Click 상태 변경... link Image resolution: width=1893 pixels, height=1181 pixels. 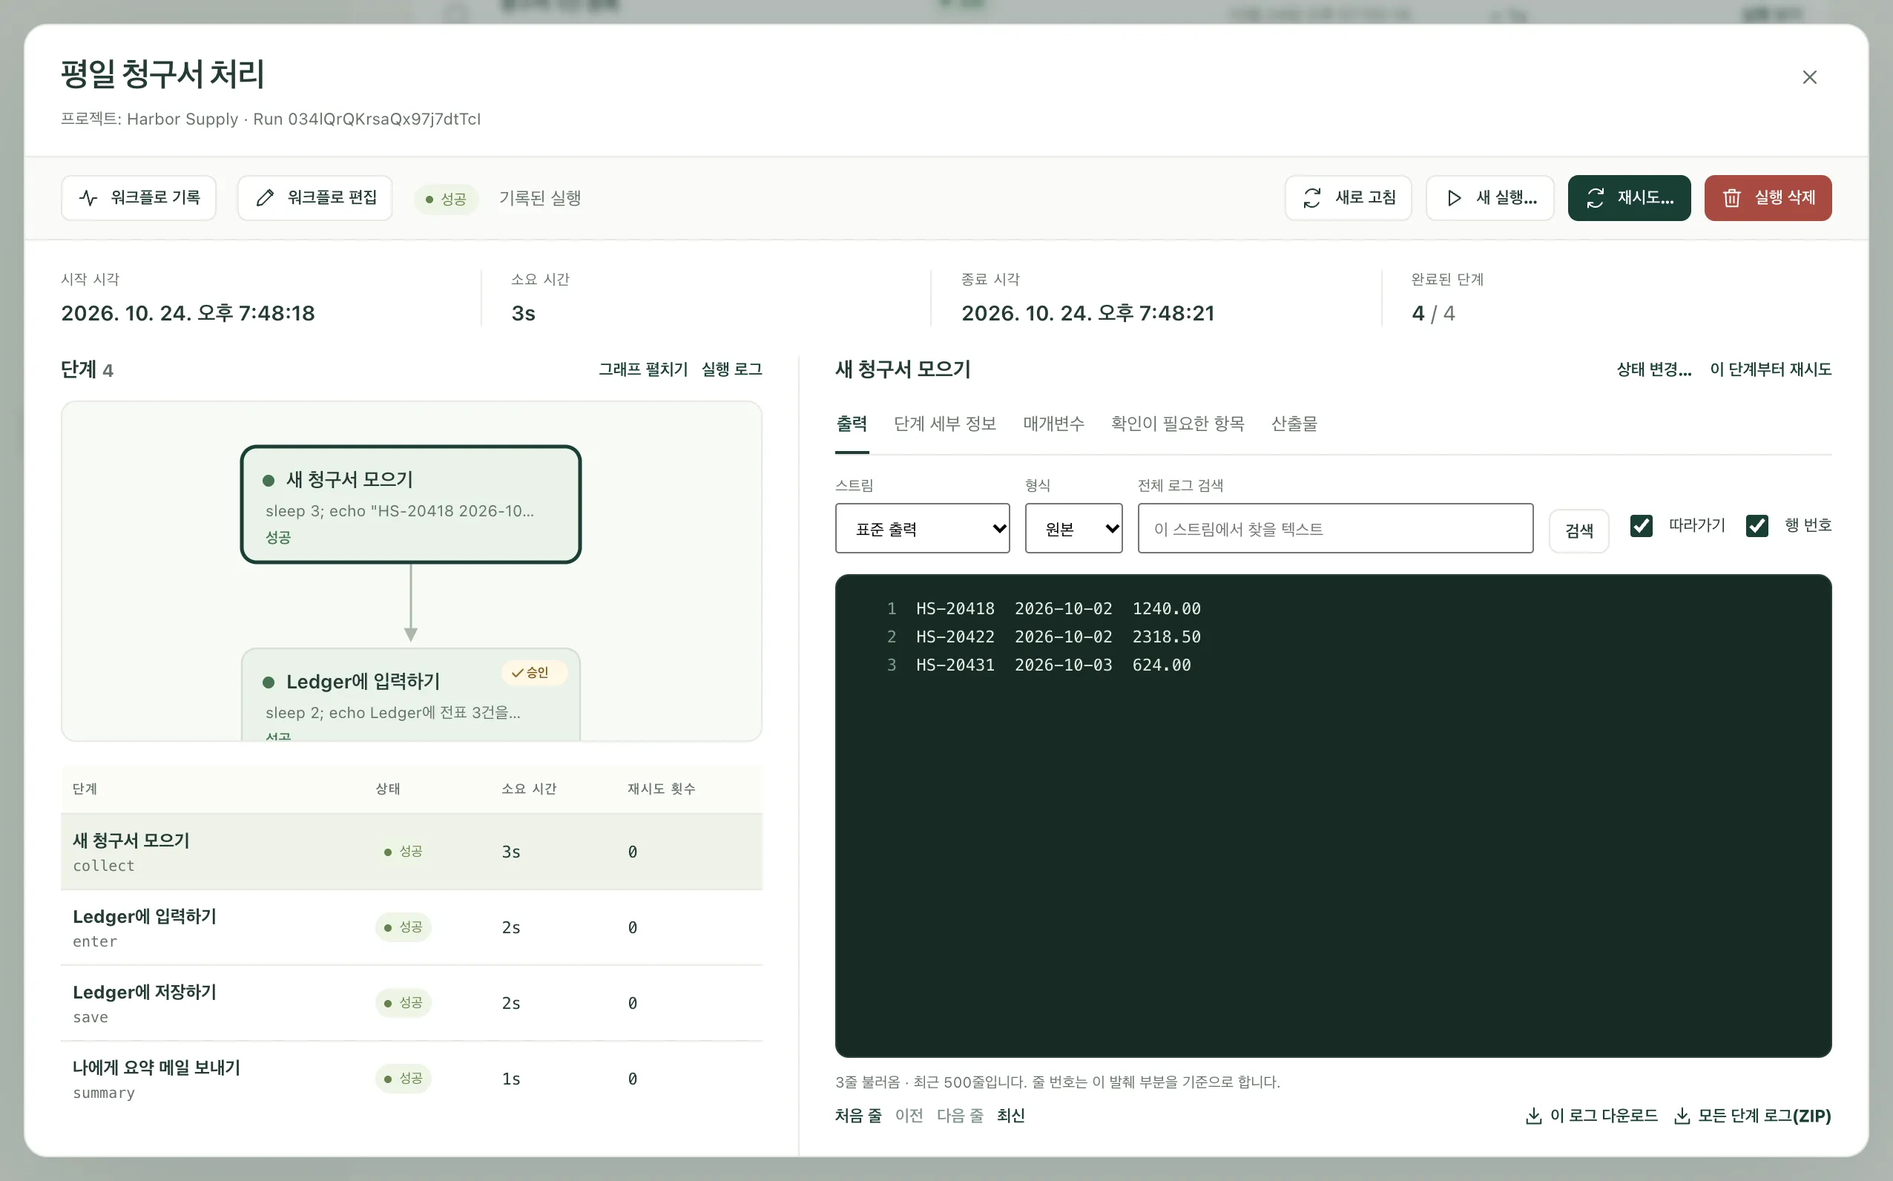1654,369
